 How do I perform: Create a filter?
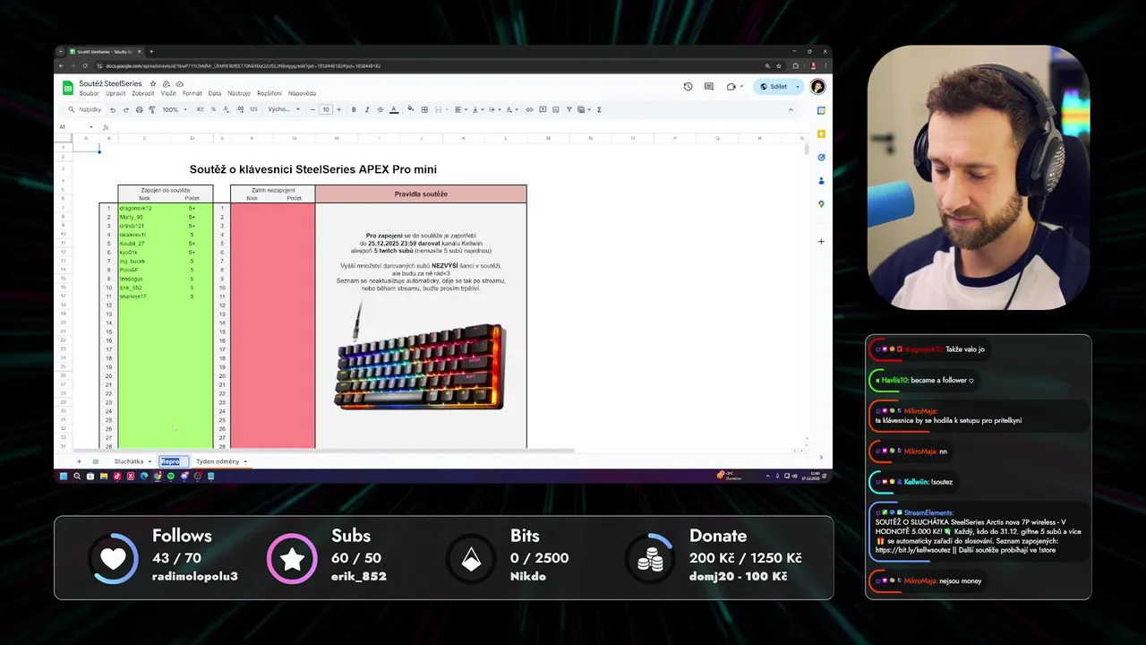(569, 109)
